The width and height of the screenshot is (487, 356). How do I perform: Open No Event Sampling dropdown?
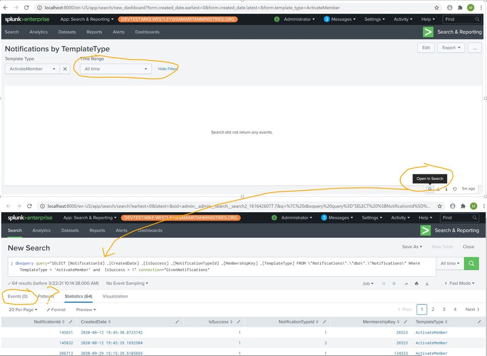pyautogui.click(x=127, y=283)
